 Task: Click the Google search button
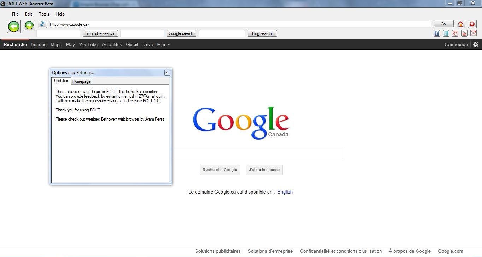(181, 33)
